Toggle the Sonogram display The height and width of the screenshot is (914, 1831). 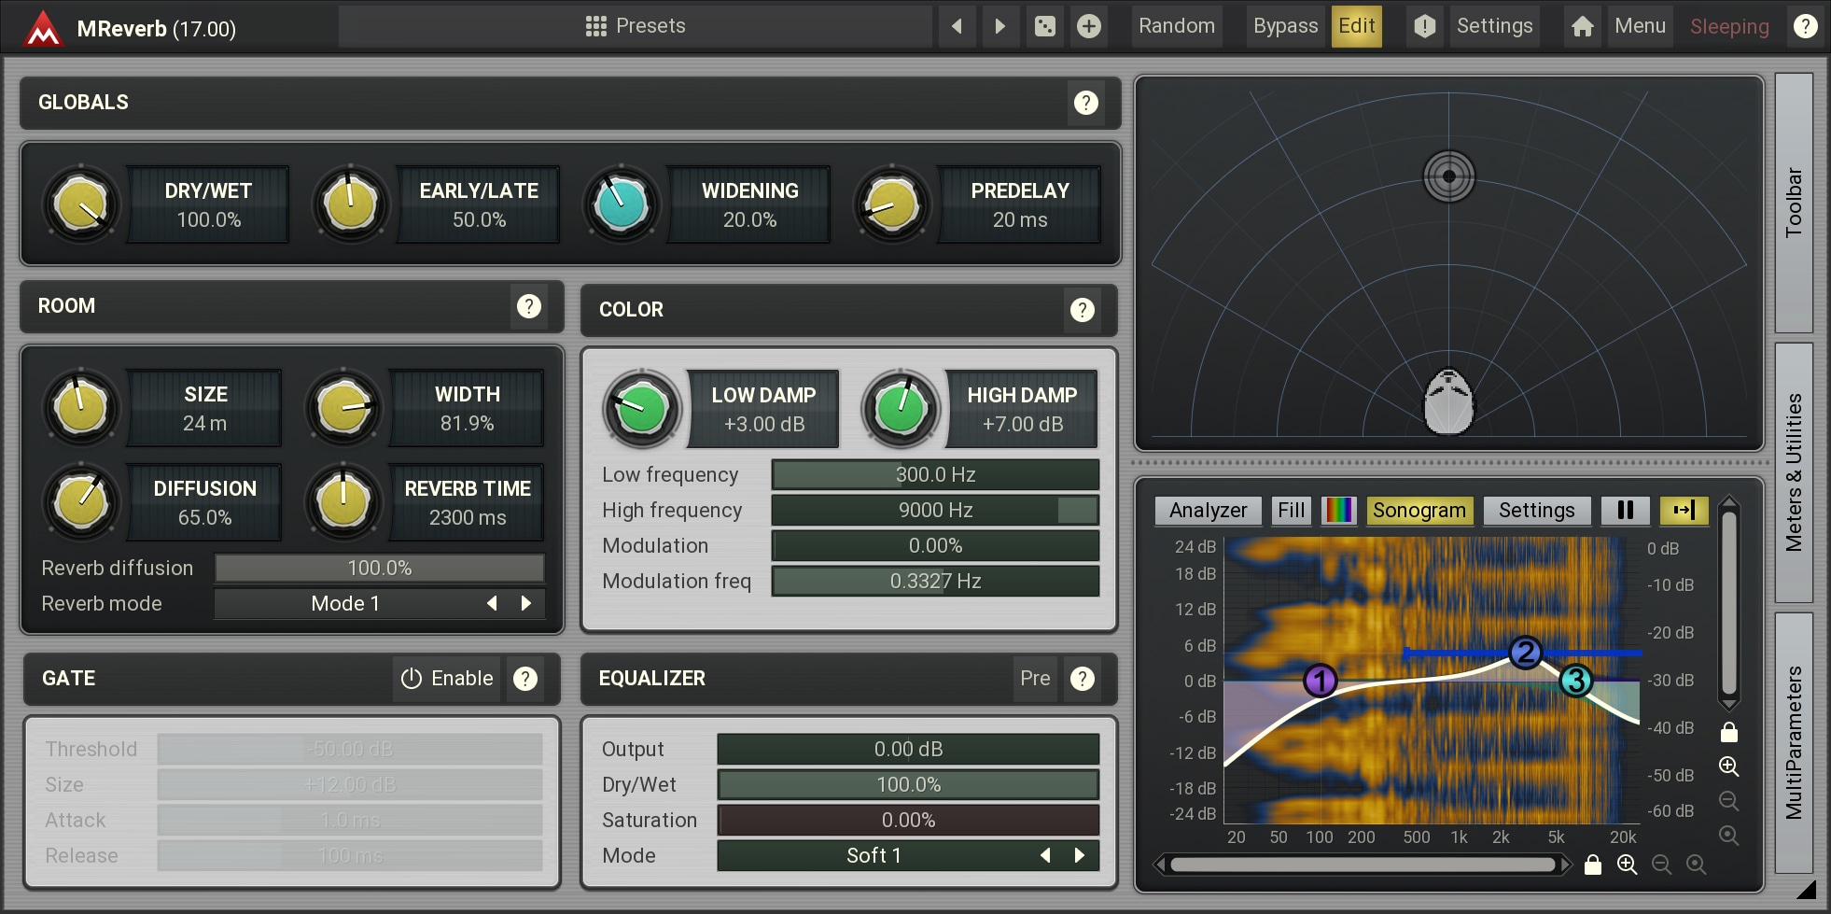pos(1419,510)
